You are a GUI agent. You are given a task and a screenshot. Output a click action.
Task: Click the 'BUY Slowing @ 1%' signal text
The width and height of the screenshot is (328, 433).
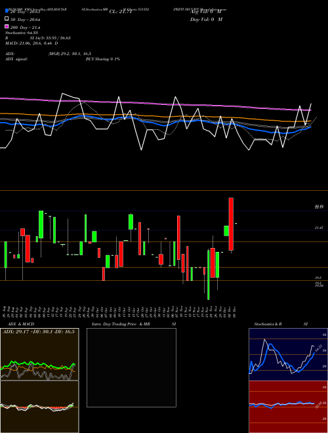[103, 59]
